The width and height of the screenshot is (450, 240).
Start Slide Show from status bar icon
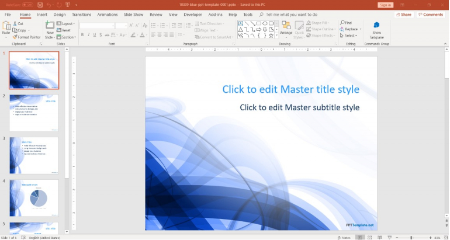coord(390,237)
